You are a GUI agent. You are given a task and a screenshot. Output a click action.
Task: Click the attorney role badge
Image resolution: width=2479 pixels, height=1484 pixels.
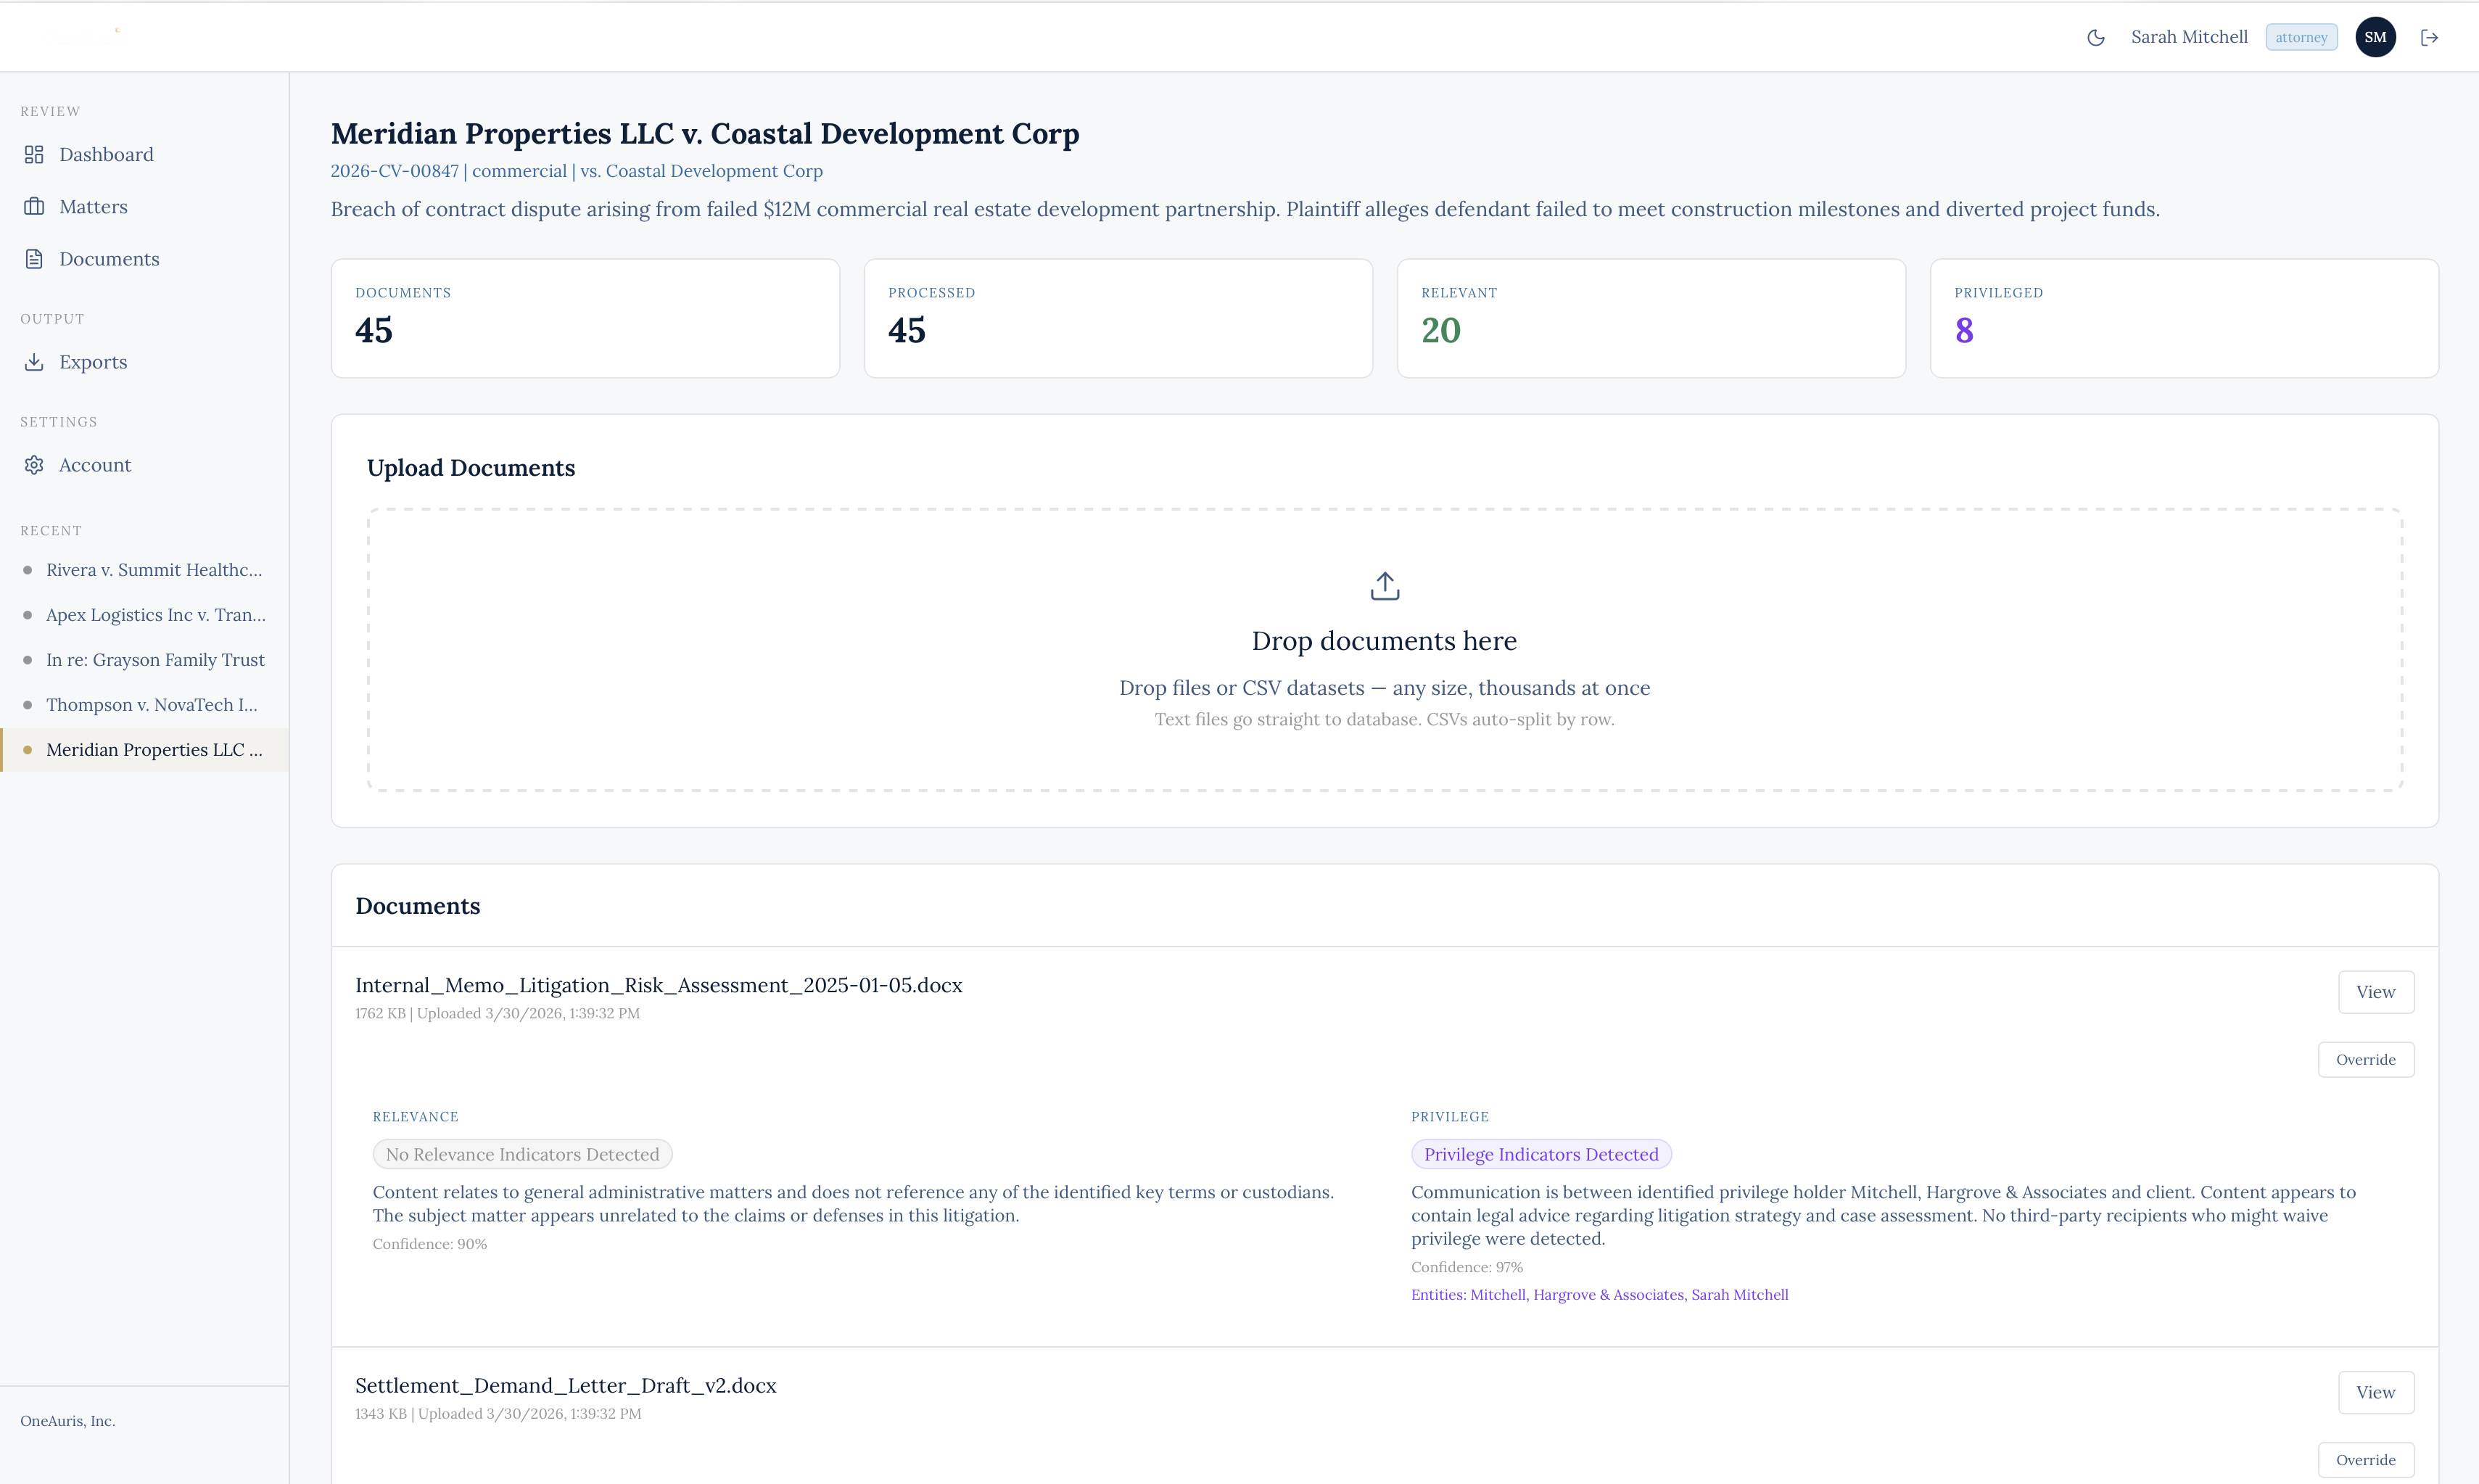(2301, 36)
